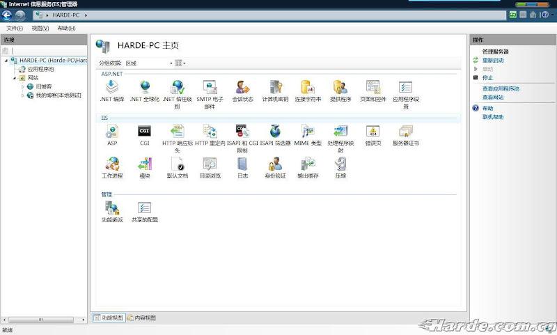
Task: Open the 连接字符串 feature
Action: [308, 91]
